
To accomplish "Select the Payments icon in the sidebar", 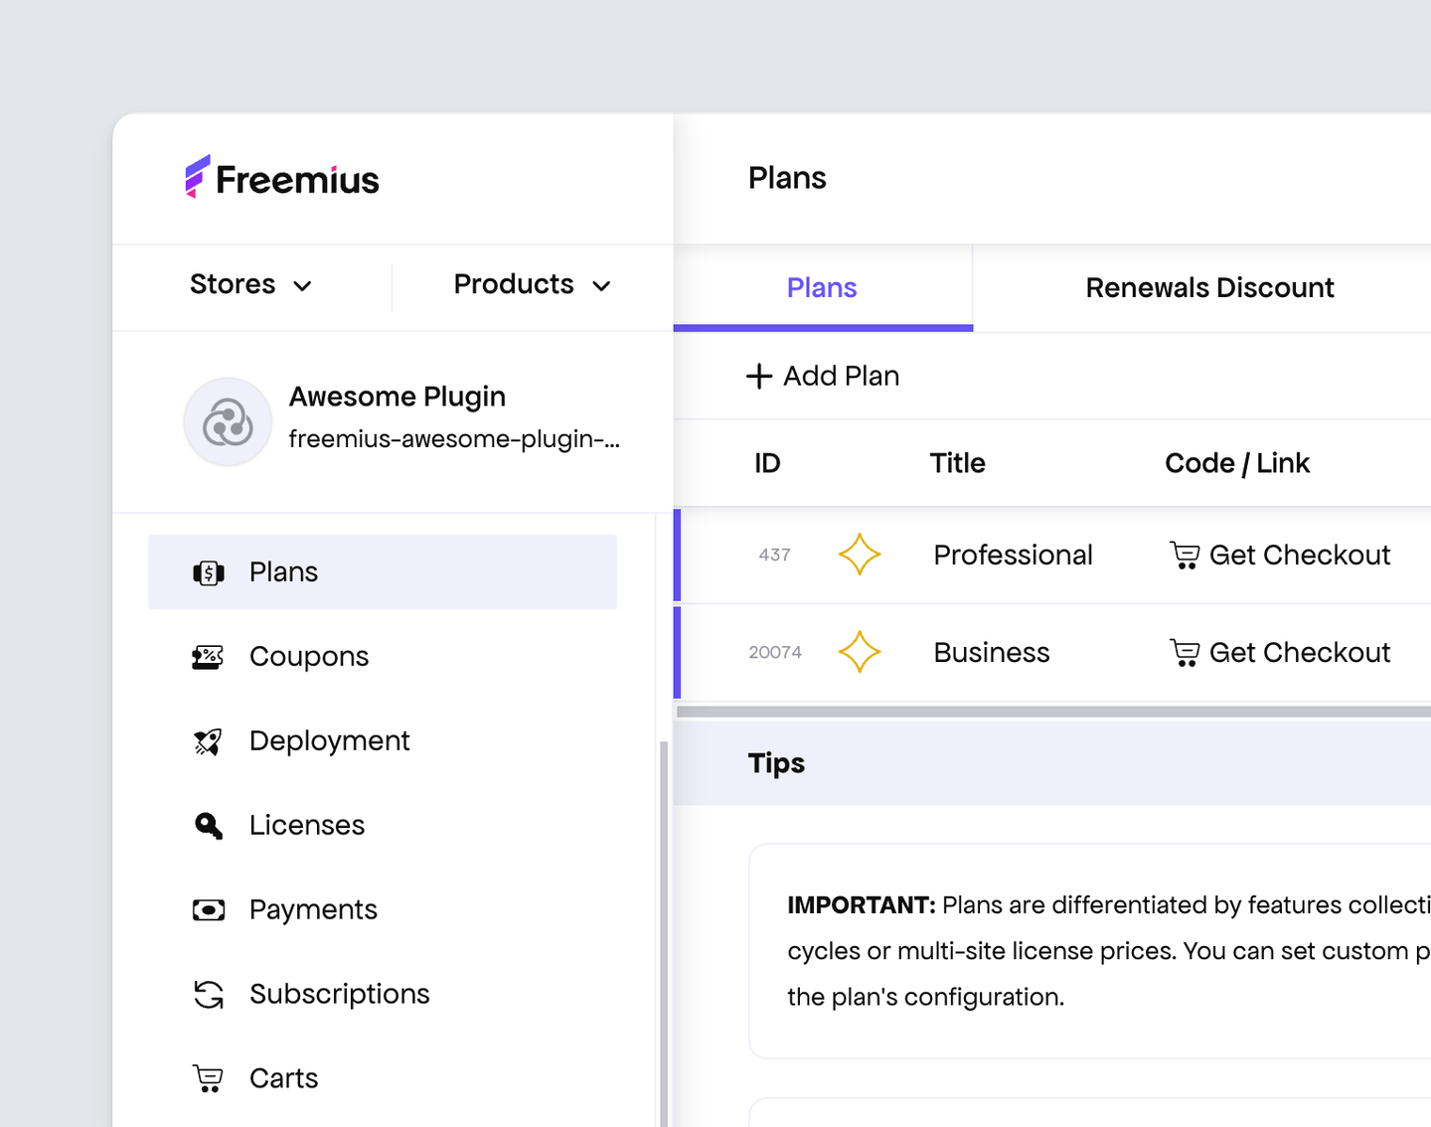I will pyautogui.click(x=208, y=909).
